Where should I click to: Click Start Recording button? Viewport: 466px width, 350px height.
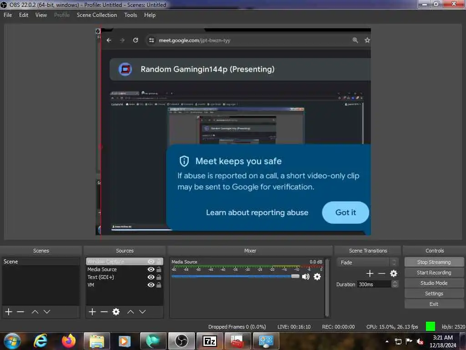[434, 273]
